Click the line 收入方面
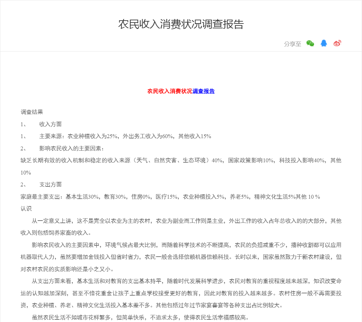This screenshot has height=322, width=362. (50, 124)
